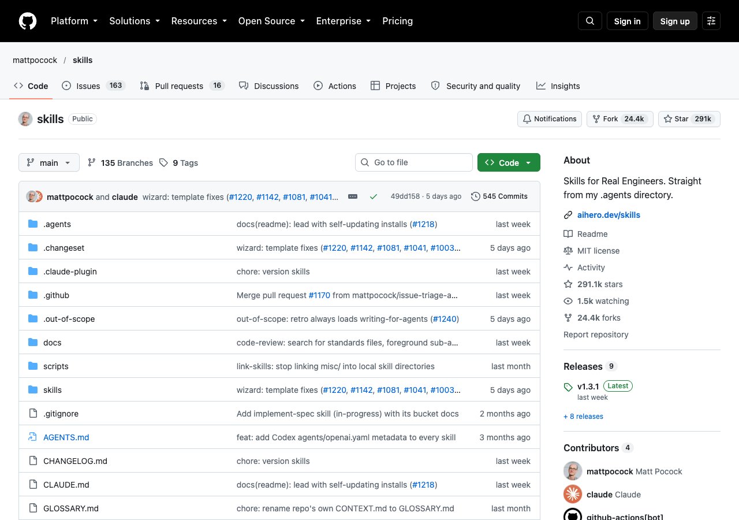739x520 pixels.
Task: Open the main branch selector
Action: [x=49, y=162]
